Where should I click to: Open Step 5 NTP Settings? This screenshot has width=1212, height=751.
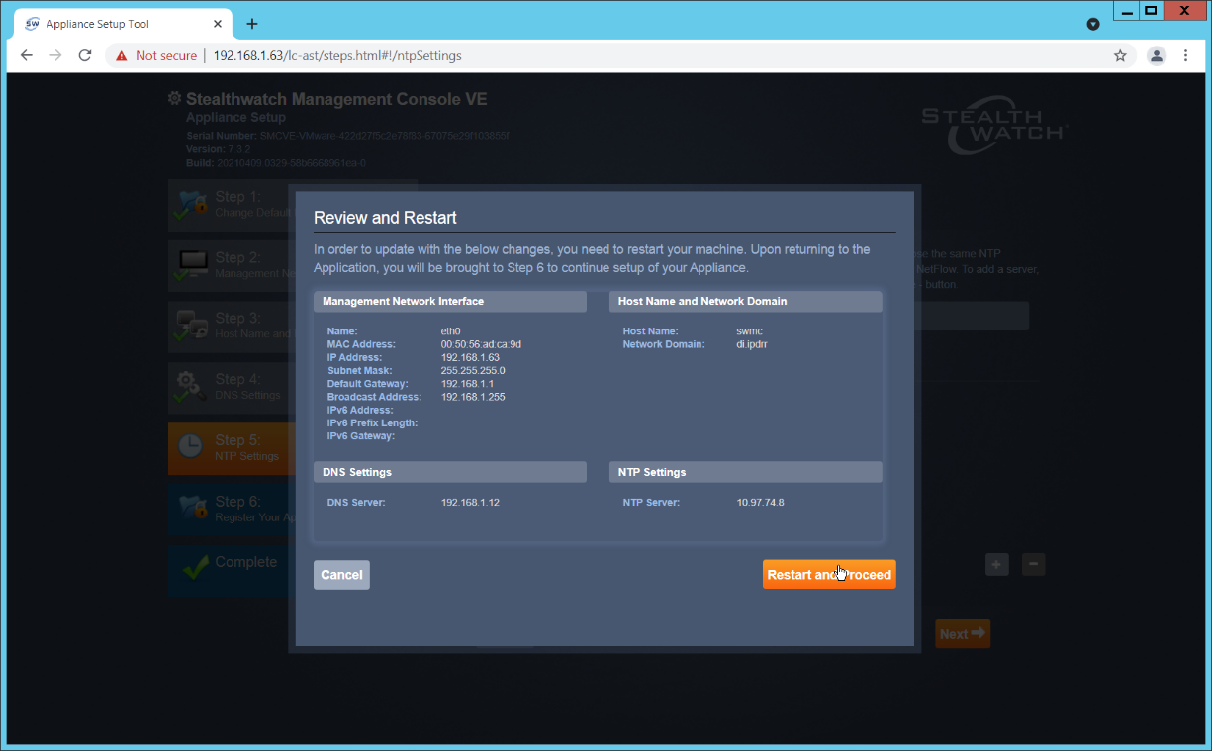(231, 448)
